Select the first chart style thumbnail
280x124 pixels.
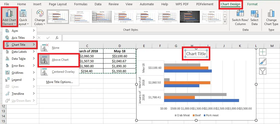point(58,16)
